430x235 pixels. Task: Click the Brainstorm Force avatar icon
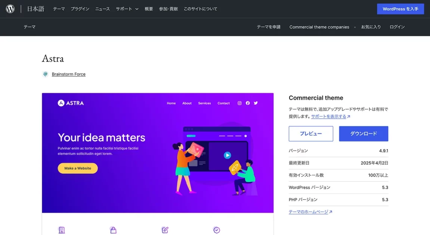(x=45, y=74)
